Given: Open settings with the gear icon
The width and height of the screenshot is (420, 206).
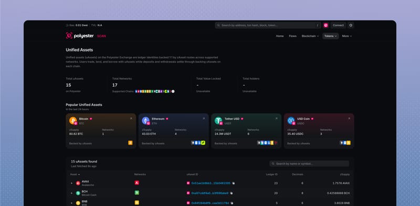Looking at the screenshot, I should pos(351,25).
